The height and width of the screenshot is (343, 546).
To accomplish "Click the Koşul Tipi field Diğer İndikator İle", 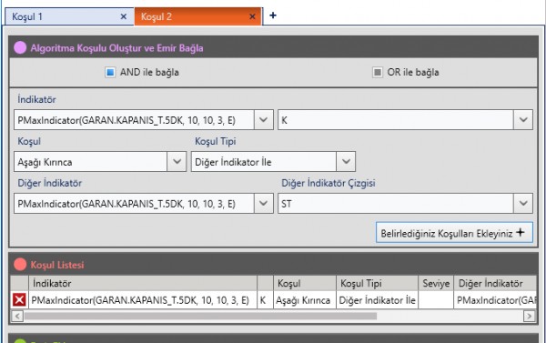I will (264, 162).
